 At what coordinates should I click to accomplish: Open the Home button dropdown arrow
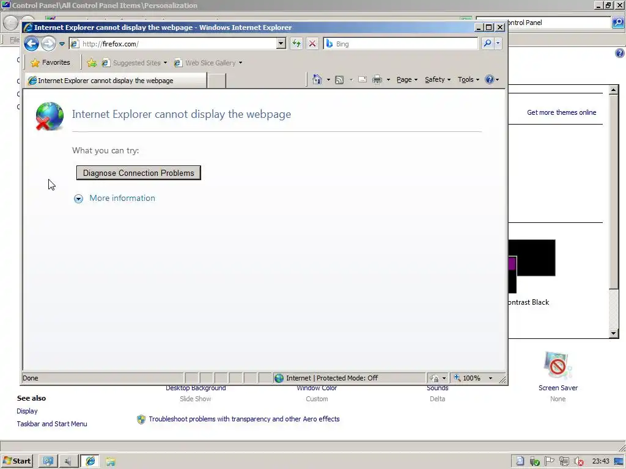[328, 80]
